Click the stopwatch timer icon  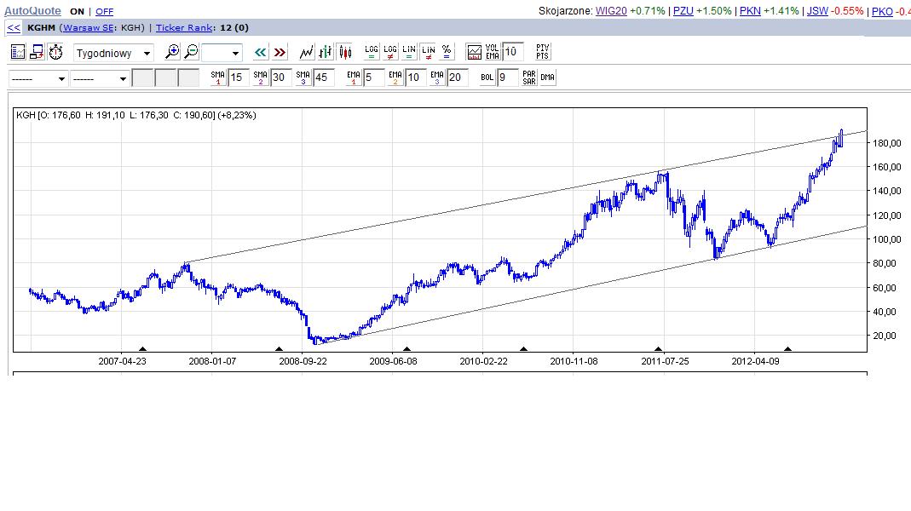(x=55, y=52)
